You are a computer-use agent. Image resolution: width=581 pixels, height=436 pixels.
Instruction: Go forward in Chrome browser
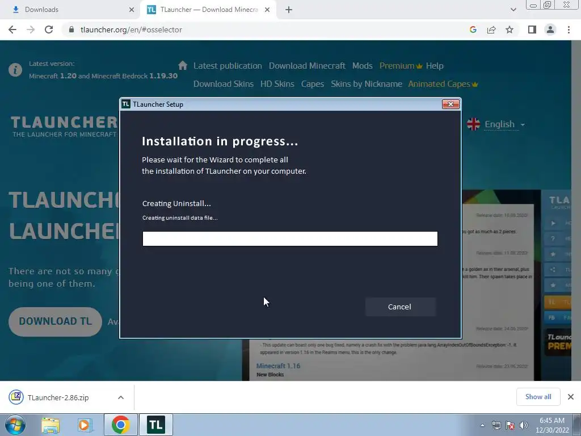(31, 30)
